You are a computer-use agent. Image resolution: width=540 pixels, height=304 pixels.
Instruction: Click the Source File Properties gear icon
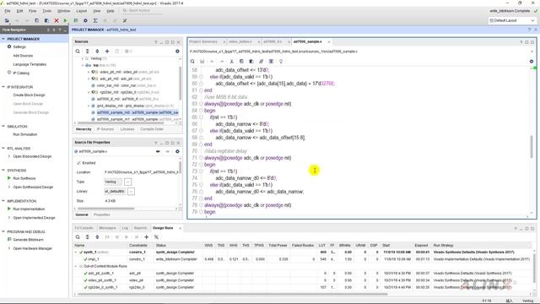pos(177,152)
